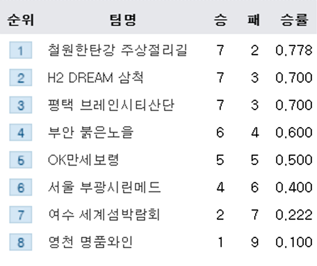Click the rank 1 badge icon
Image resolution: width=317 pixels, height=266 pixels.
click(x=21, y=50)
